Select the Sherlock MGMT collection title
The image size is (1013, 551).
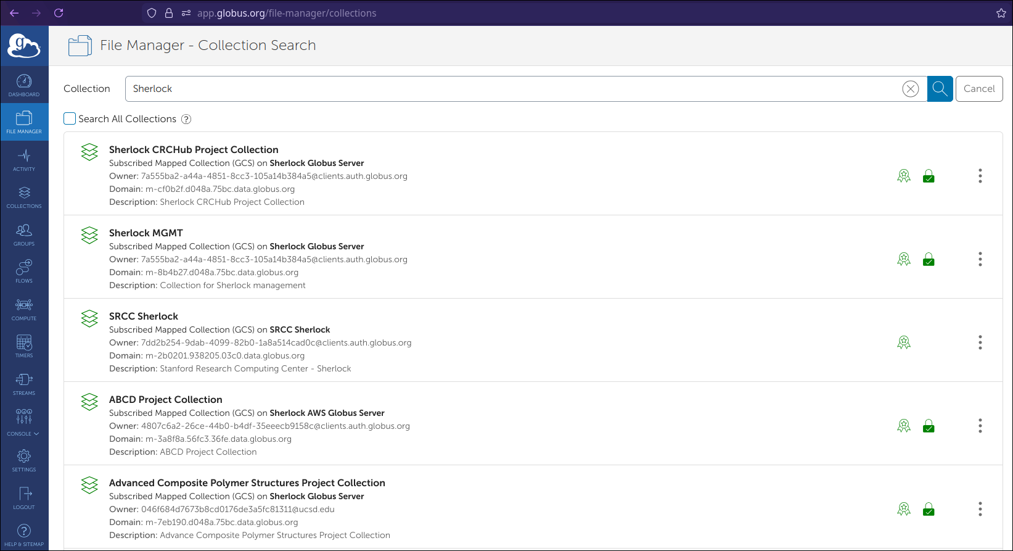coord(146,233)
